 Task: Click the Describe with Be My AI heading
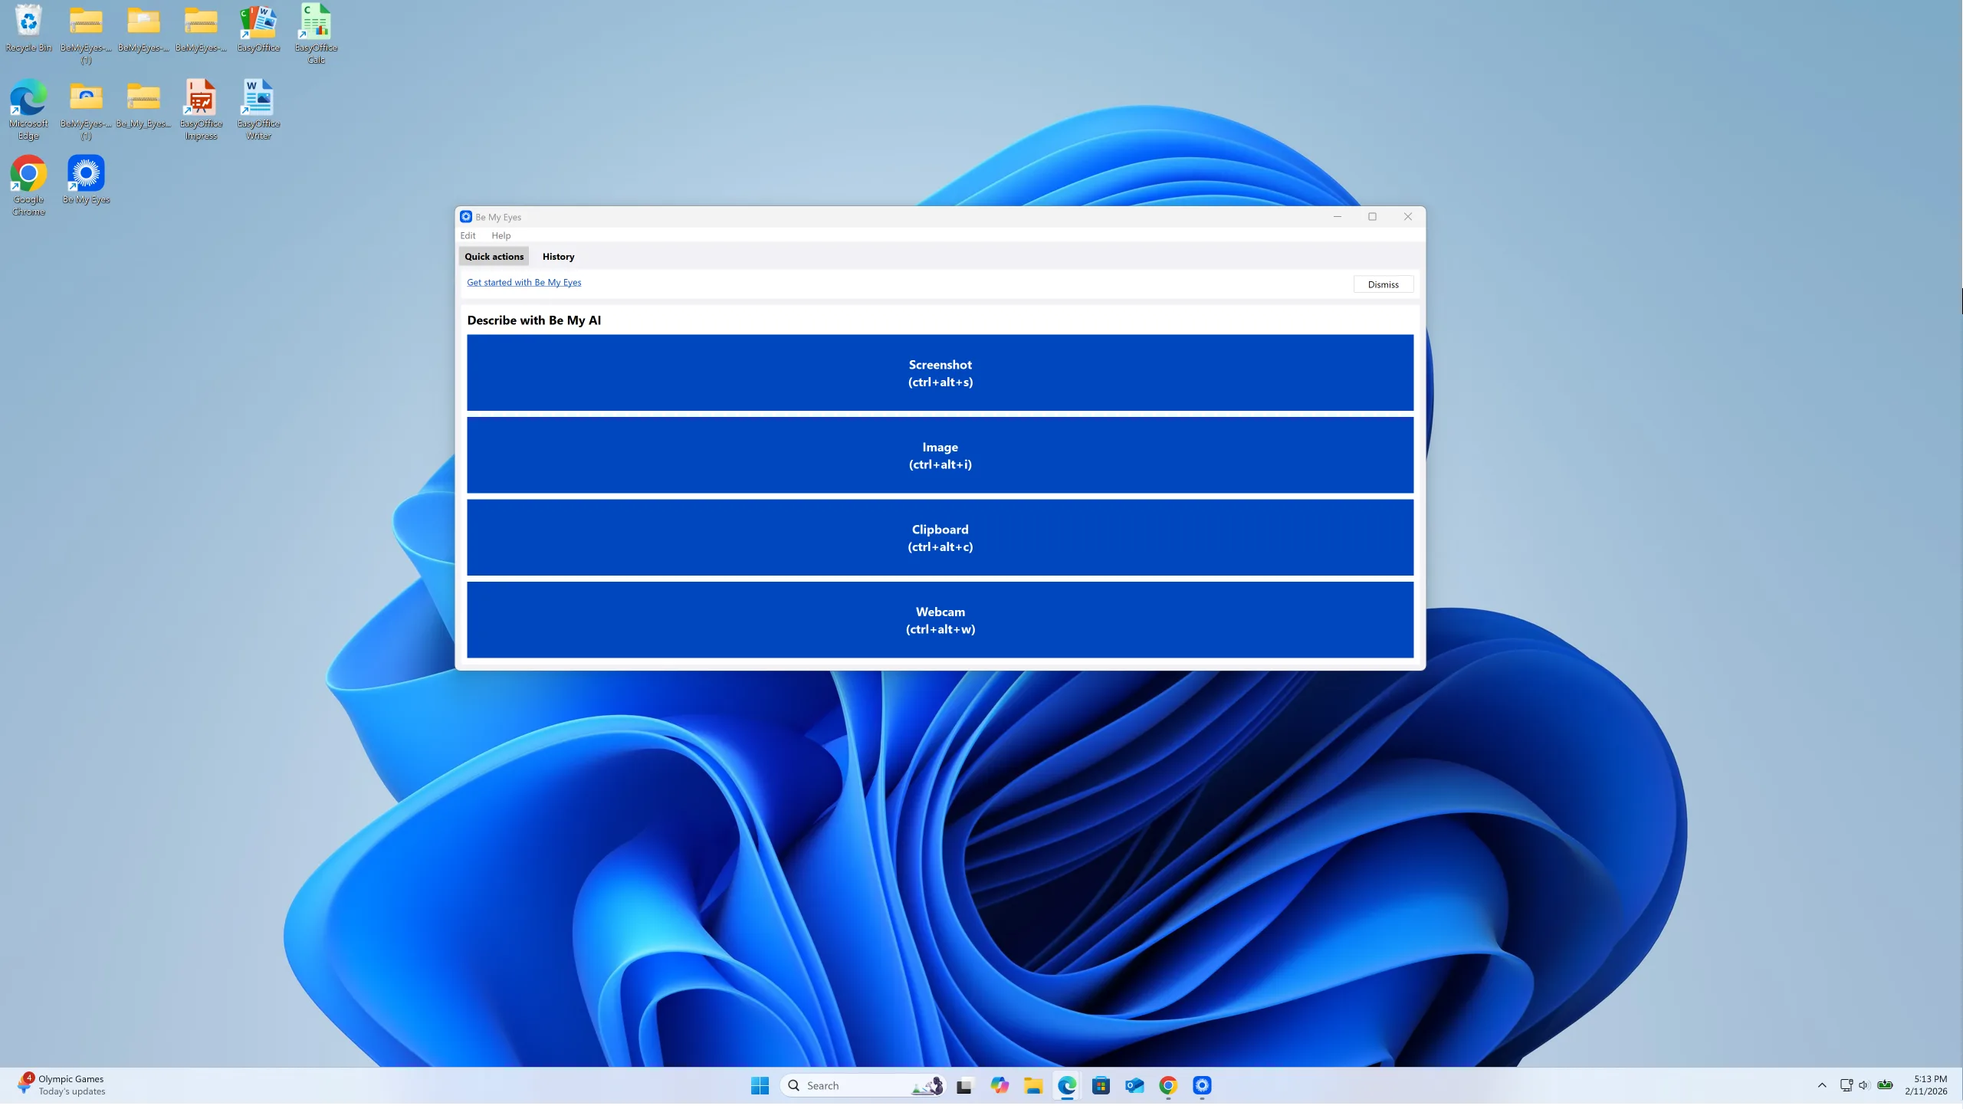(533, 320)
